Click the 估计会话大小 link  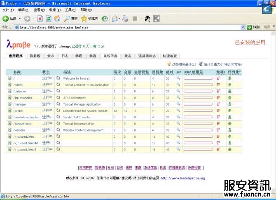(223, 64)
